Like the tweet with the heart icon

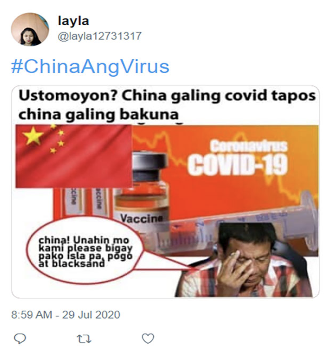pos(148,338)
